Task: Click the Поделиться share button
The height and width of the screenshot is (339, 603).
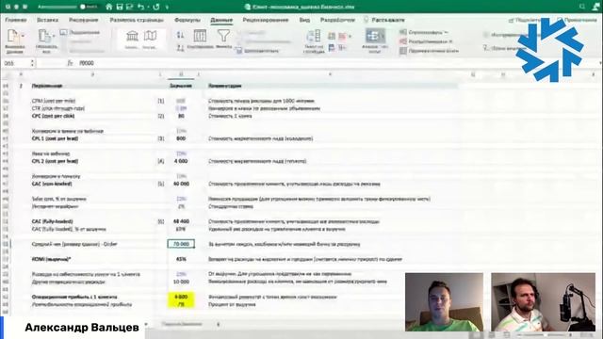Action: [x=524, y=20]
